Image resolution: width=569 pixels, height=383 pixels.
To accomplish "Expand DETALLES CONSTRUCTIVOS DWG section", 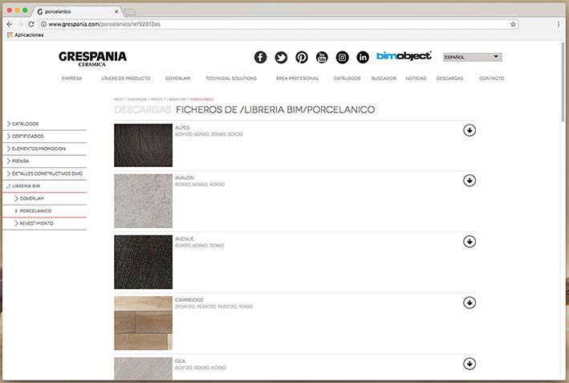I will click(44, 173).
